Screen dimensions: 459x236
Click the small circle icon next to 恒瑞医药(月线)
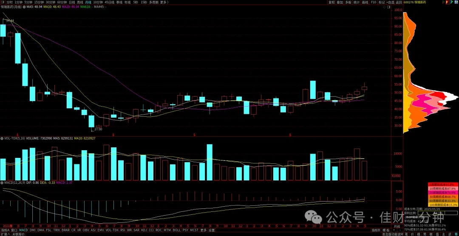(24, 7)
